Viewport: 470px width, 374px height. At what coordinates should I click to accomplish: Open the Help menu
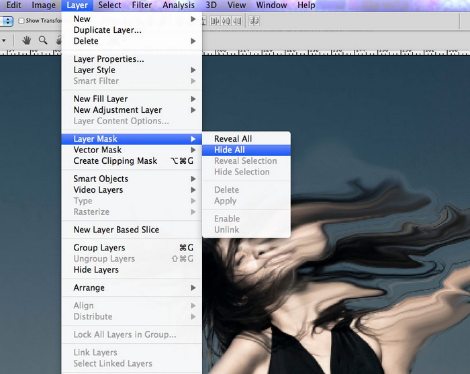[306, 5]
